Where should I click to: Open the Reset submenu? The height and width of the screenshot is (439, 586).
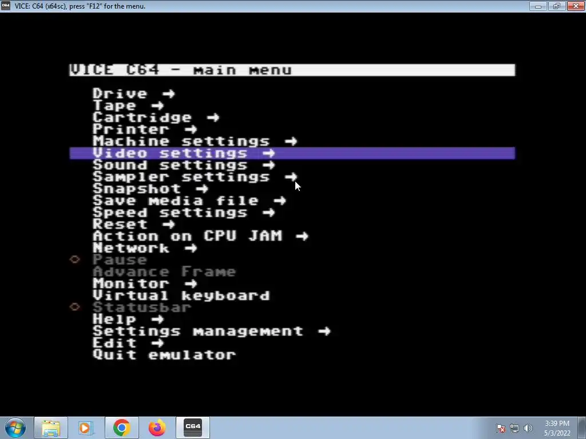coord(134,225)
